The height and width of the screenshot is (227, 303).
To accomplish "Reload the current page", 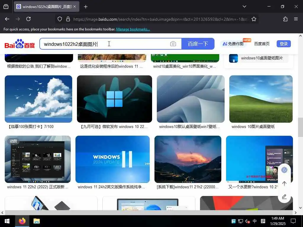I will click(28, 19).
